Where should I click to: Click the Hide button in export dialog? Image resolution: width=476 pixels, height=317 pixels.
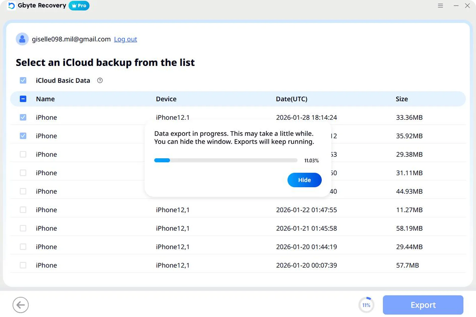coord(304,180)
